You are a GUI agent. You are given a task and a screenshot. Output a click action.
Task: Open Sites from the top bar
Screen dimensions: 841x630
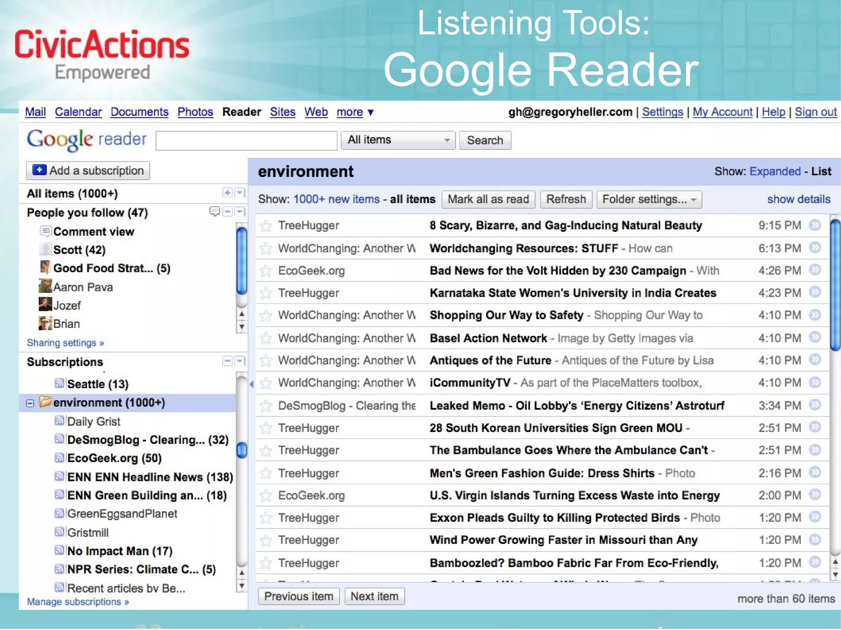tap(283, 112)
